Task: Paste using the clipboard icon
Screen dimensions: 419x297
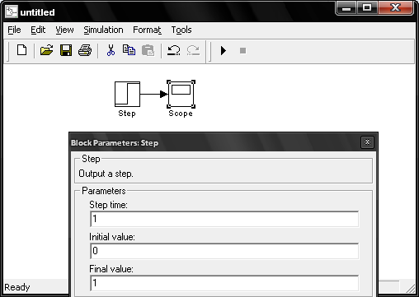Action: click(x=148, y=50)
